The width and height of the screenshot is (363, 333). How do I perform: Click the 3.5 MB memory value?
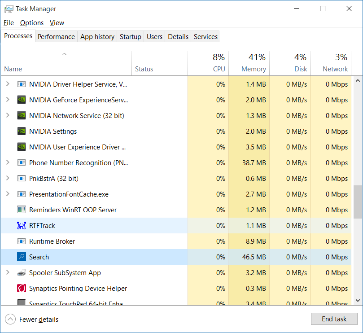click(256, 147)
